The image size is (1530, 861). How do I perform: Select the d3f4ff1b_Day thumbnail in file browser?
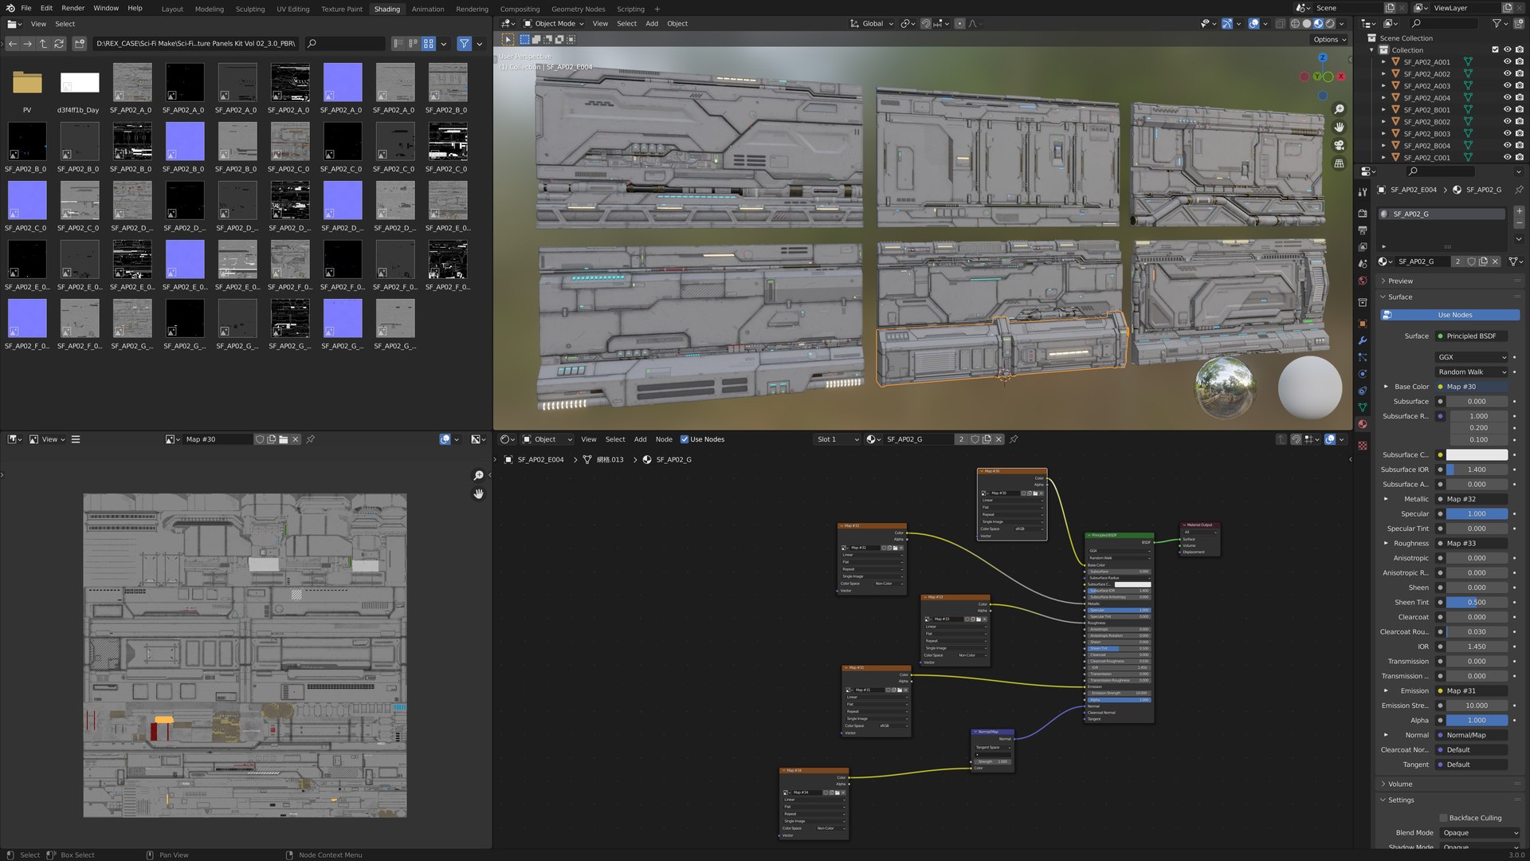80,83
